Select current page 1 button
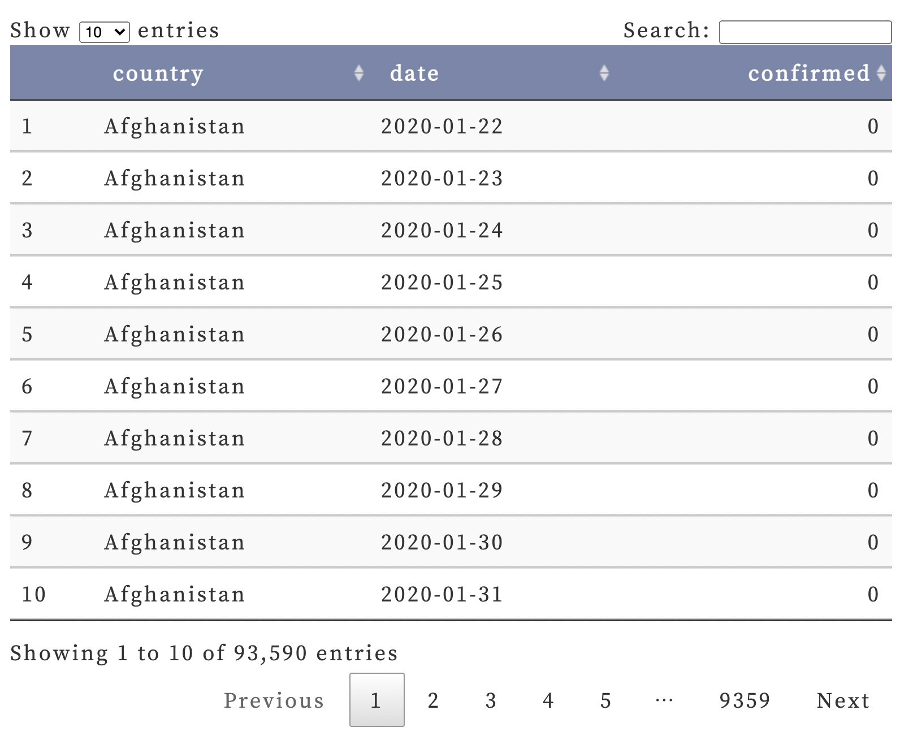900x736 pixels. click(x=377, y=700)
